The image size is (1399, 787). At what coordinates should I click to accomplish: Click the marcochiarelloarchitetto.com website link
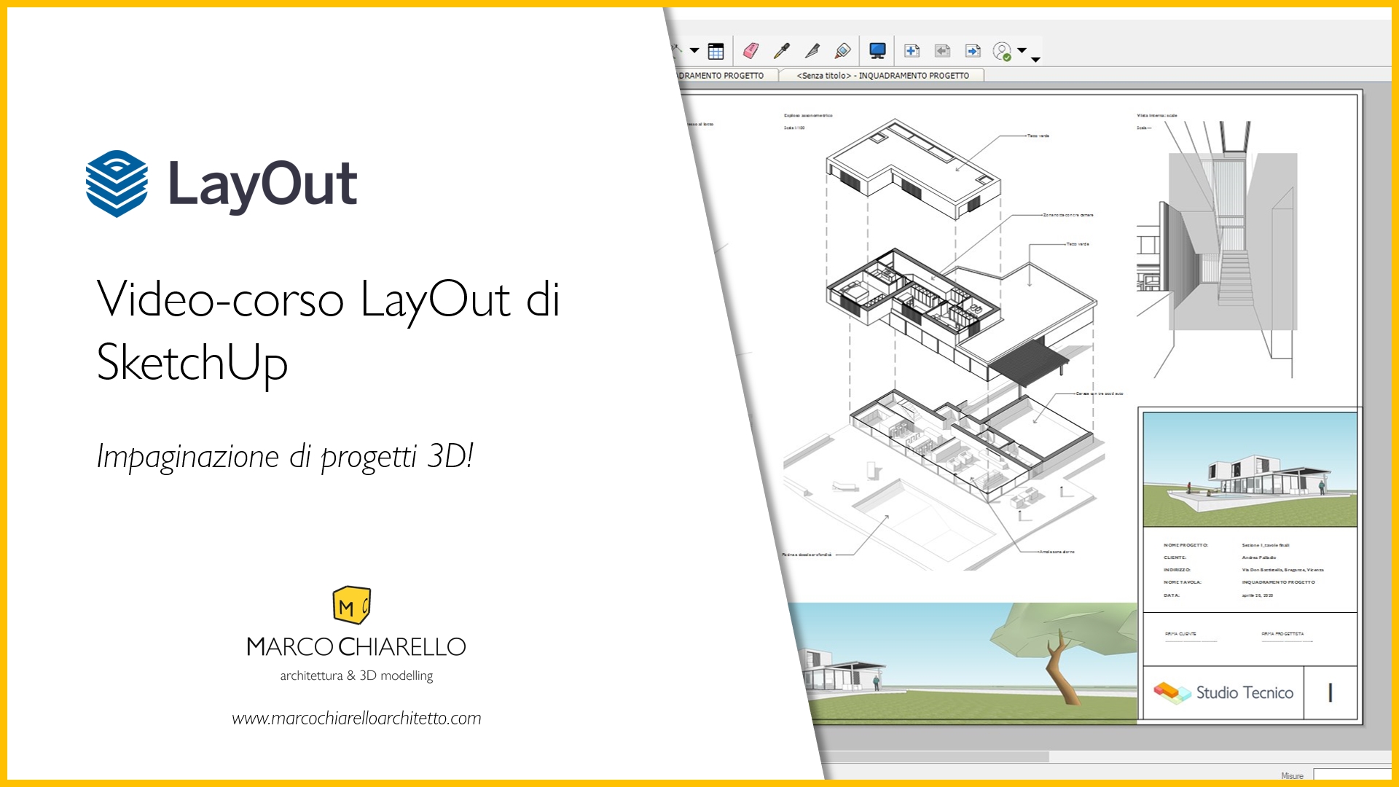[356, 719]
